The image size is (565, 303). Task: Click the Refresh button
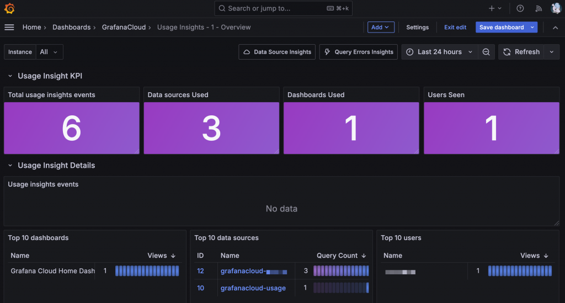click(x=521, y=52)
